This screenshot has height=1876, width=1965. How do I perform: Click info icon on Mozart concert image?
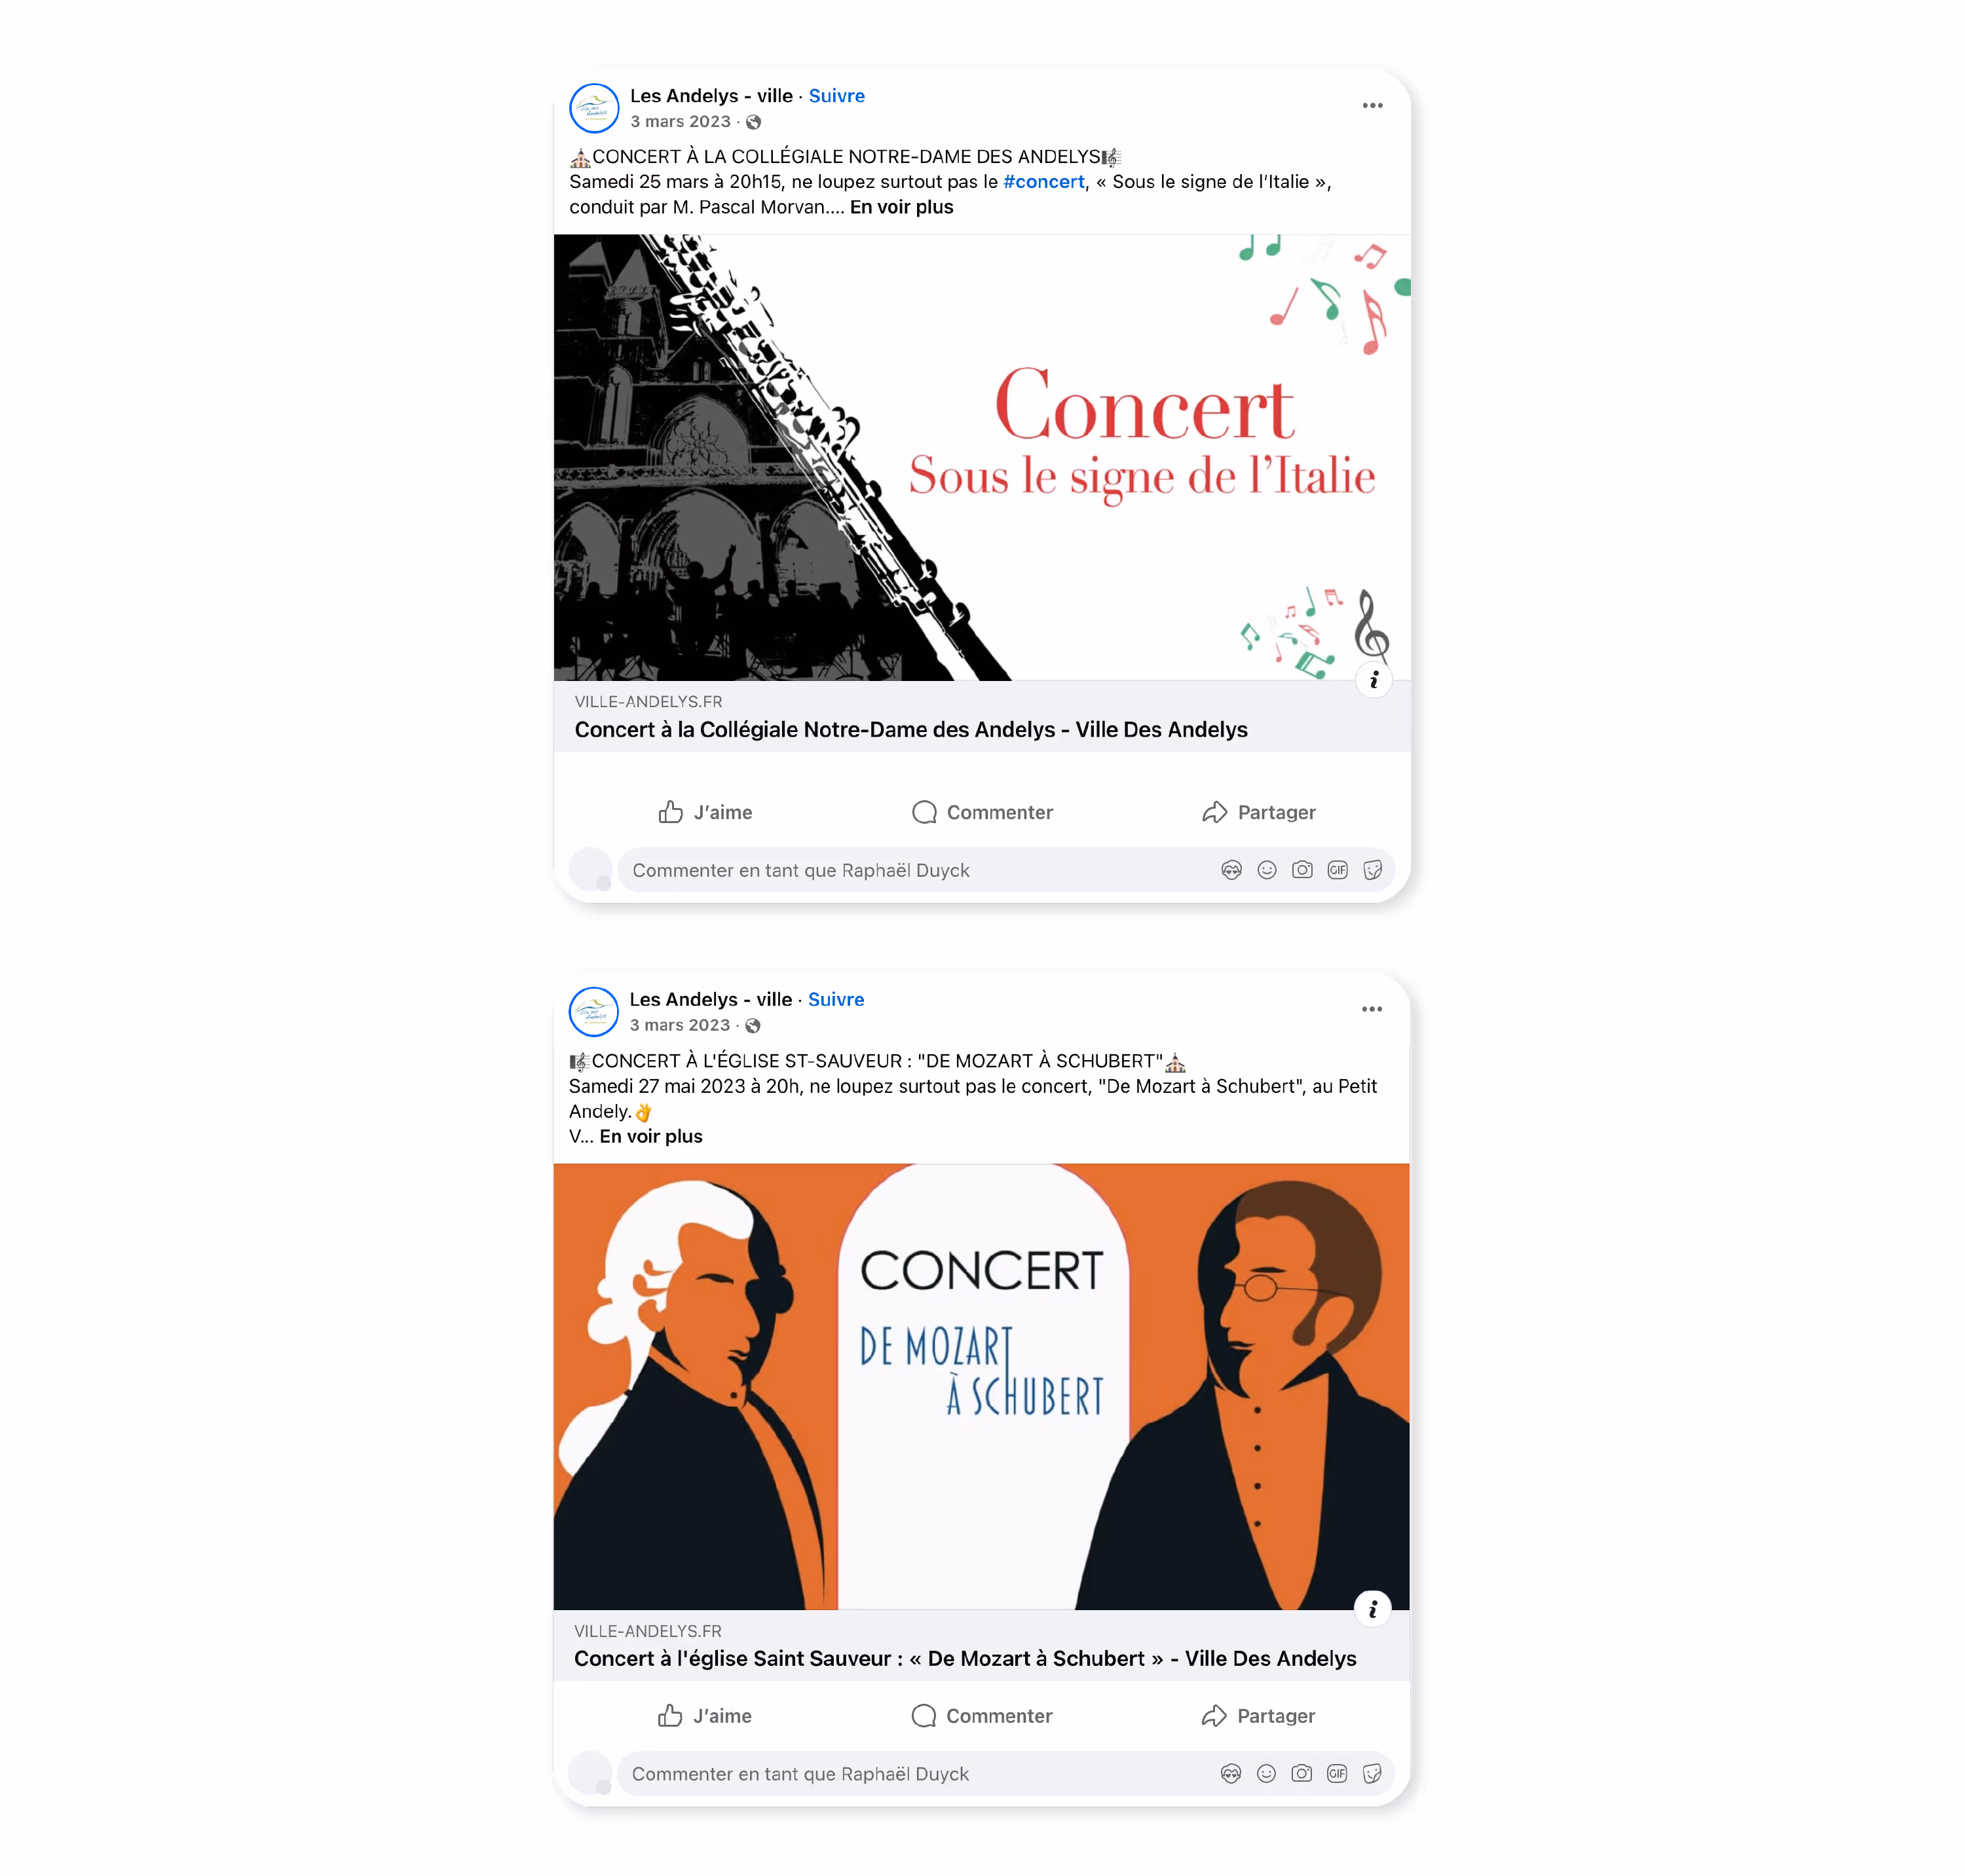pyautogui.click(x=1373, y=1608)
